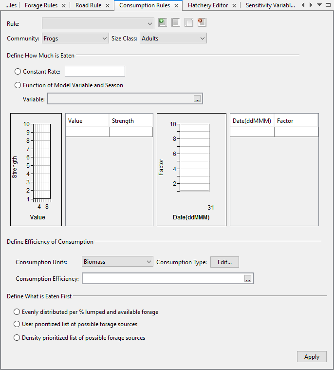Click Edit for Consumption Type
Screen dimensions: 334x370
tap(224, 262)
